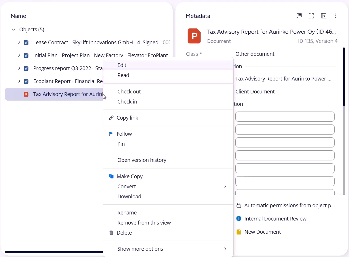Click the first empty metadata input field
349x257 pixels.
[285, 117]
